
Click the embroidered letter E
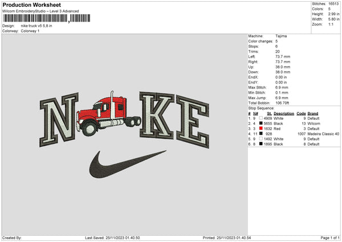pos(193,122)
